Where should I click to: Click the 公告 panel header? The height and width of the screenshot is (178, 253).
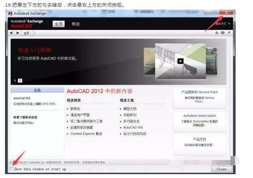(37, 90)
